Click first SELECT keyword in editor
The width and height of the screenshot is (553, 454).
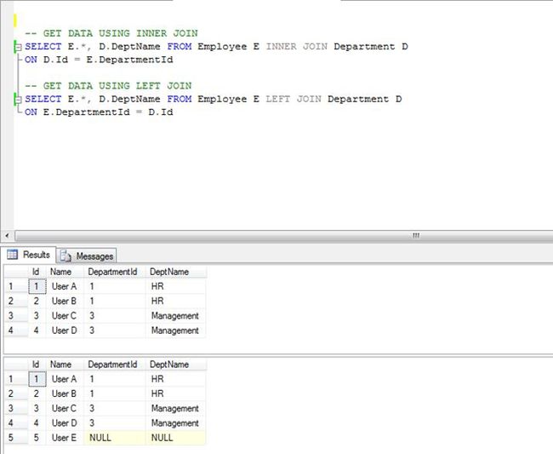coord(43,47)
